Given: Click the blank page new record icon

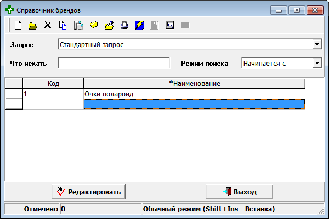Looking at the screenshot, I should tap(18, 25).
